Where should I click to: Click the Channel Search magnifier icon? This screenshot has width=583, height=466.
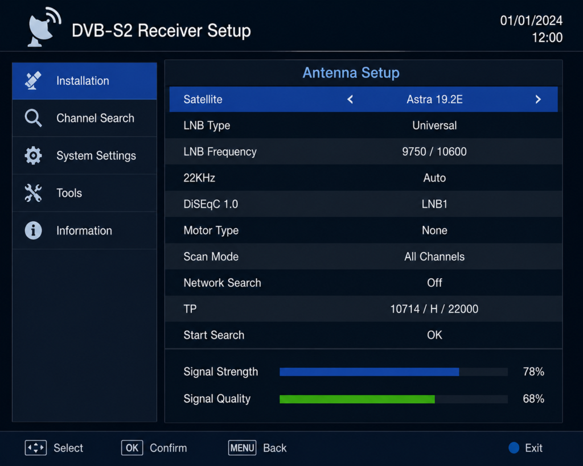(33, 118)
